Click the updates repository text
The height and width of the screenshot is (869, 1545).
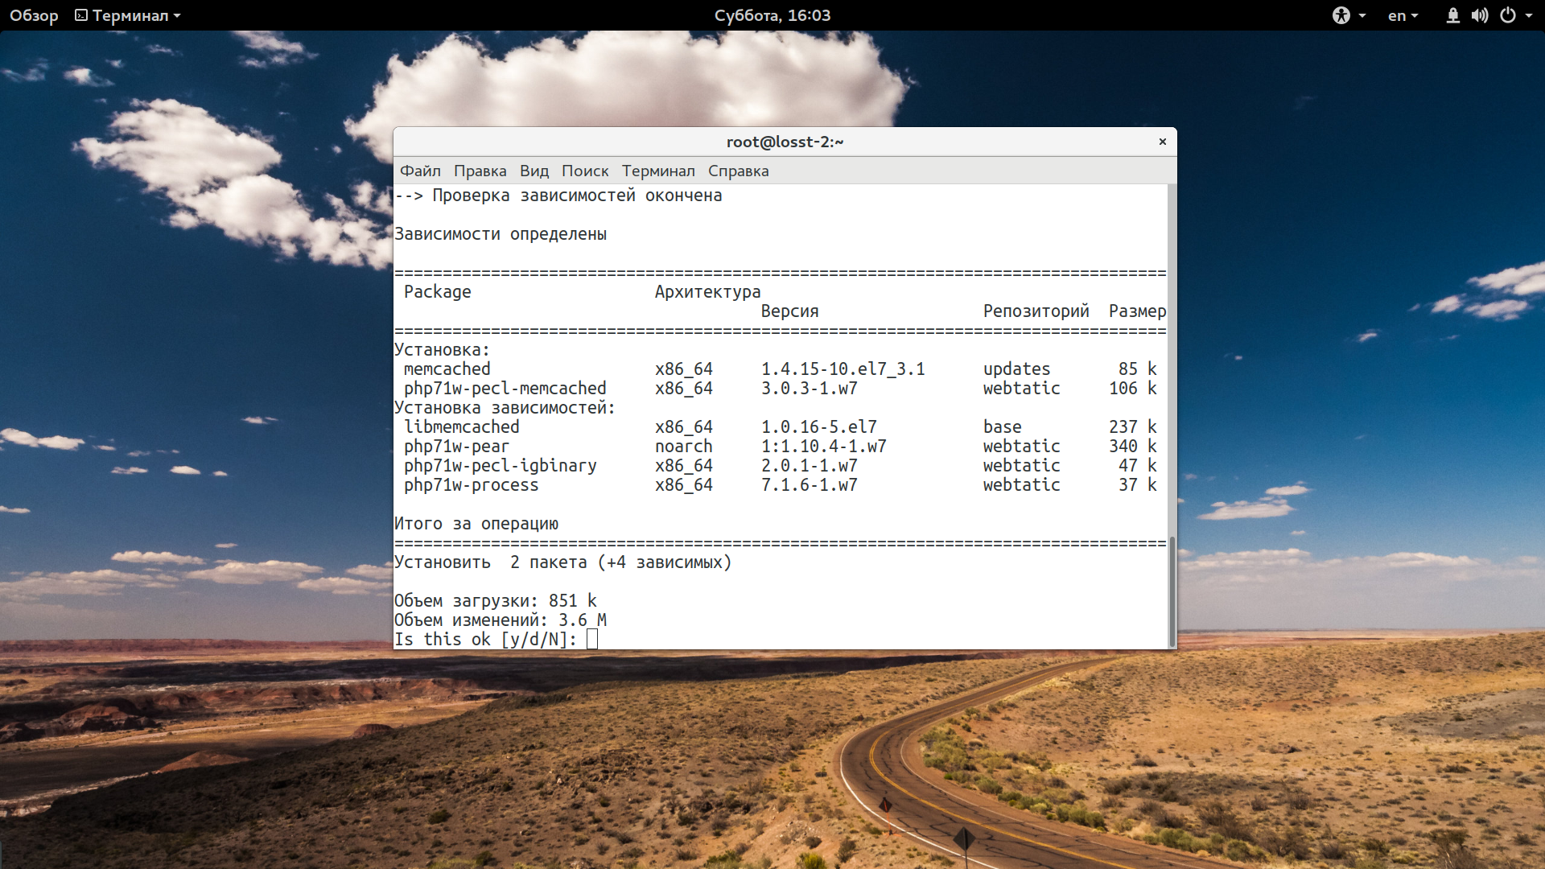[x=1016, y=369]
